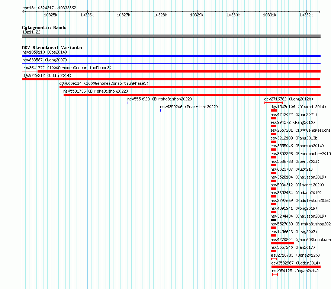Open nsv6259206 (Prakrithi2022) label

point(189,107)
